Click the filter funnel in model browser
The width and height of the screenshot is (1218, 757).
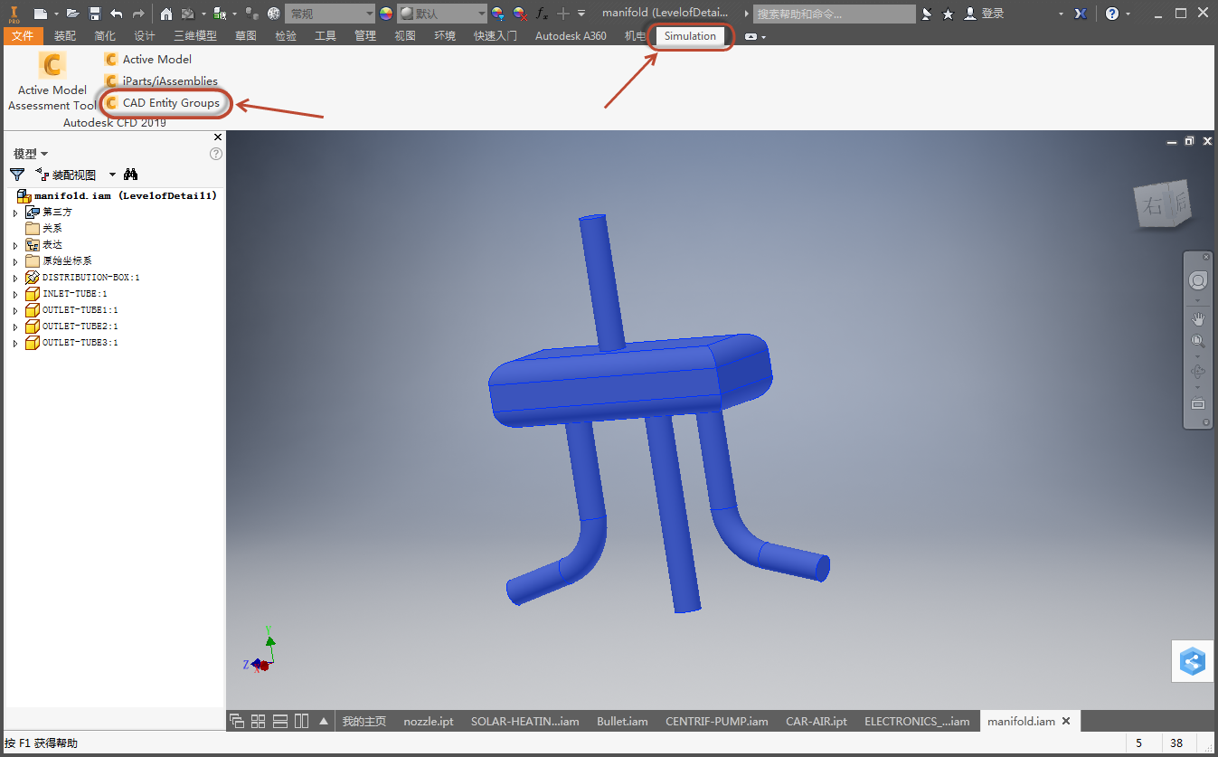16,175
